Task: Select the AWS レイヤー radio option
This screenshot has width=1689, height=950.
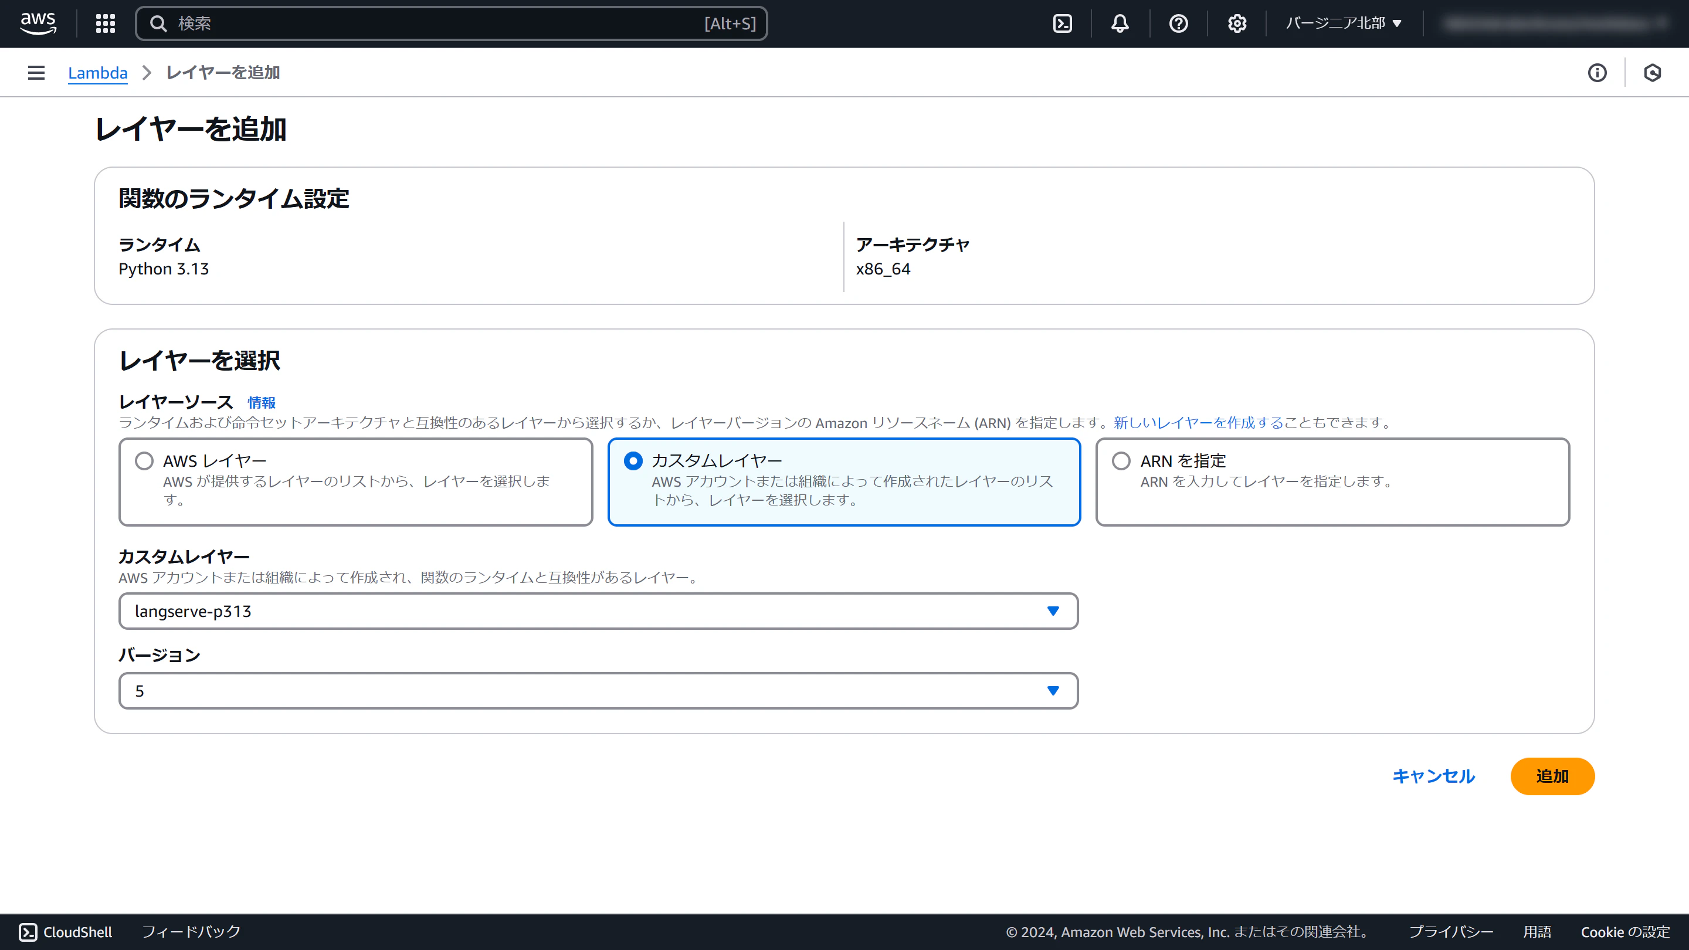Action: click(144, 461)
